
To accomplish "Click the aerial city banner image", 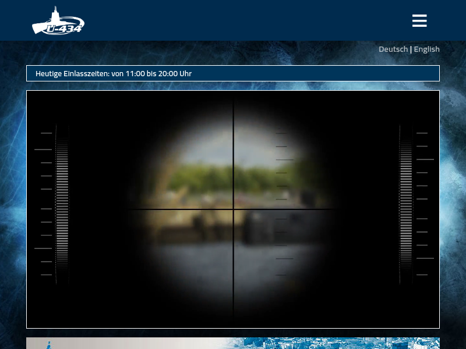I will click(349, 343).
